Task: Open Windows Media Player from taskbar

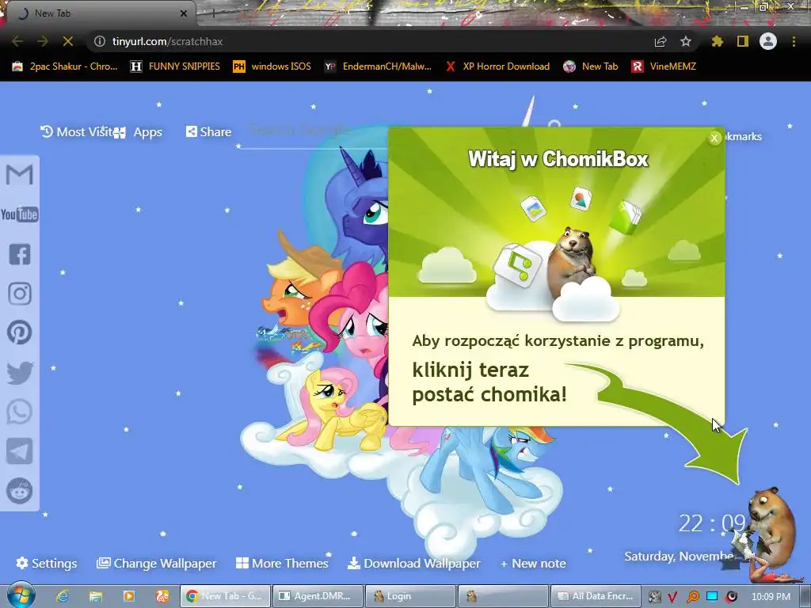Action: coord(129,596)
